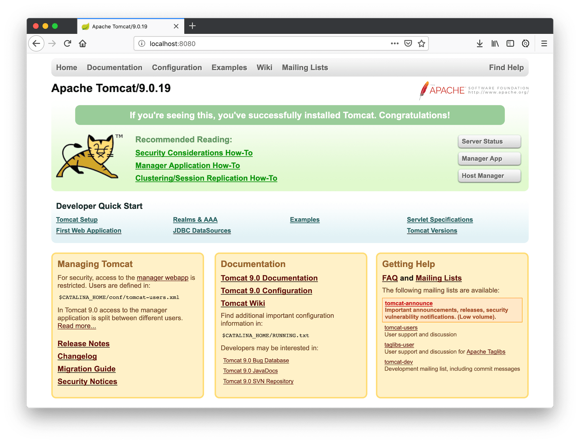Click the $CATALINA_HOME/RUNNING.txt path text
The image size is (580, 443).
(266, 335)
